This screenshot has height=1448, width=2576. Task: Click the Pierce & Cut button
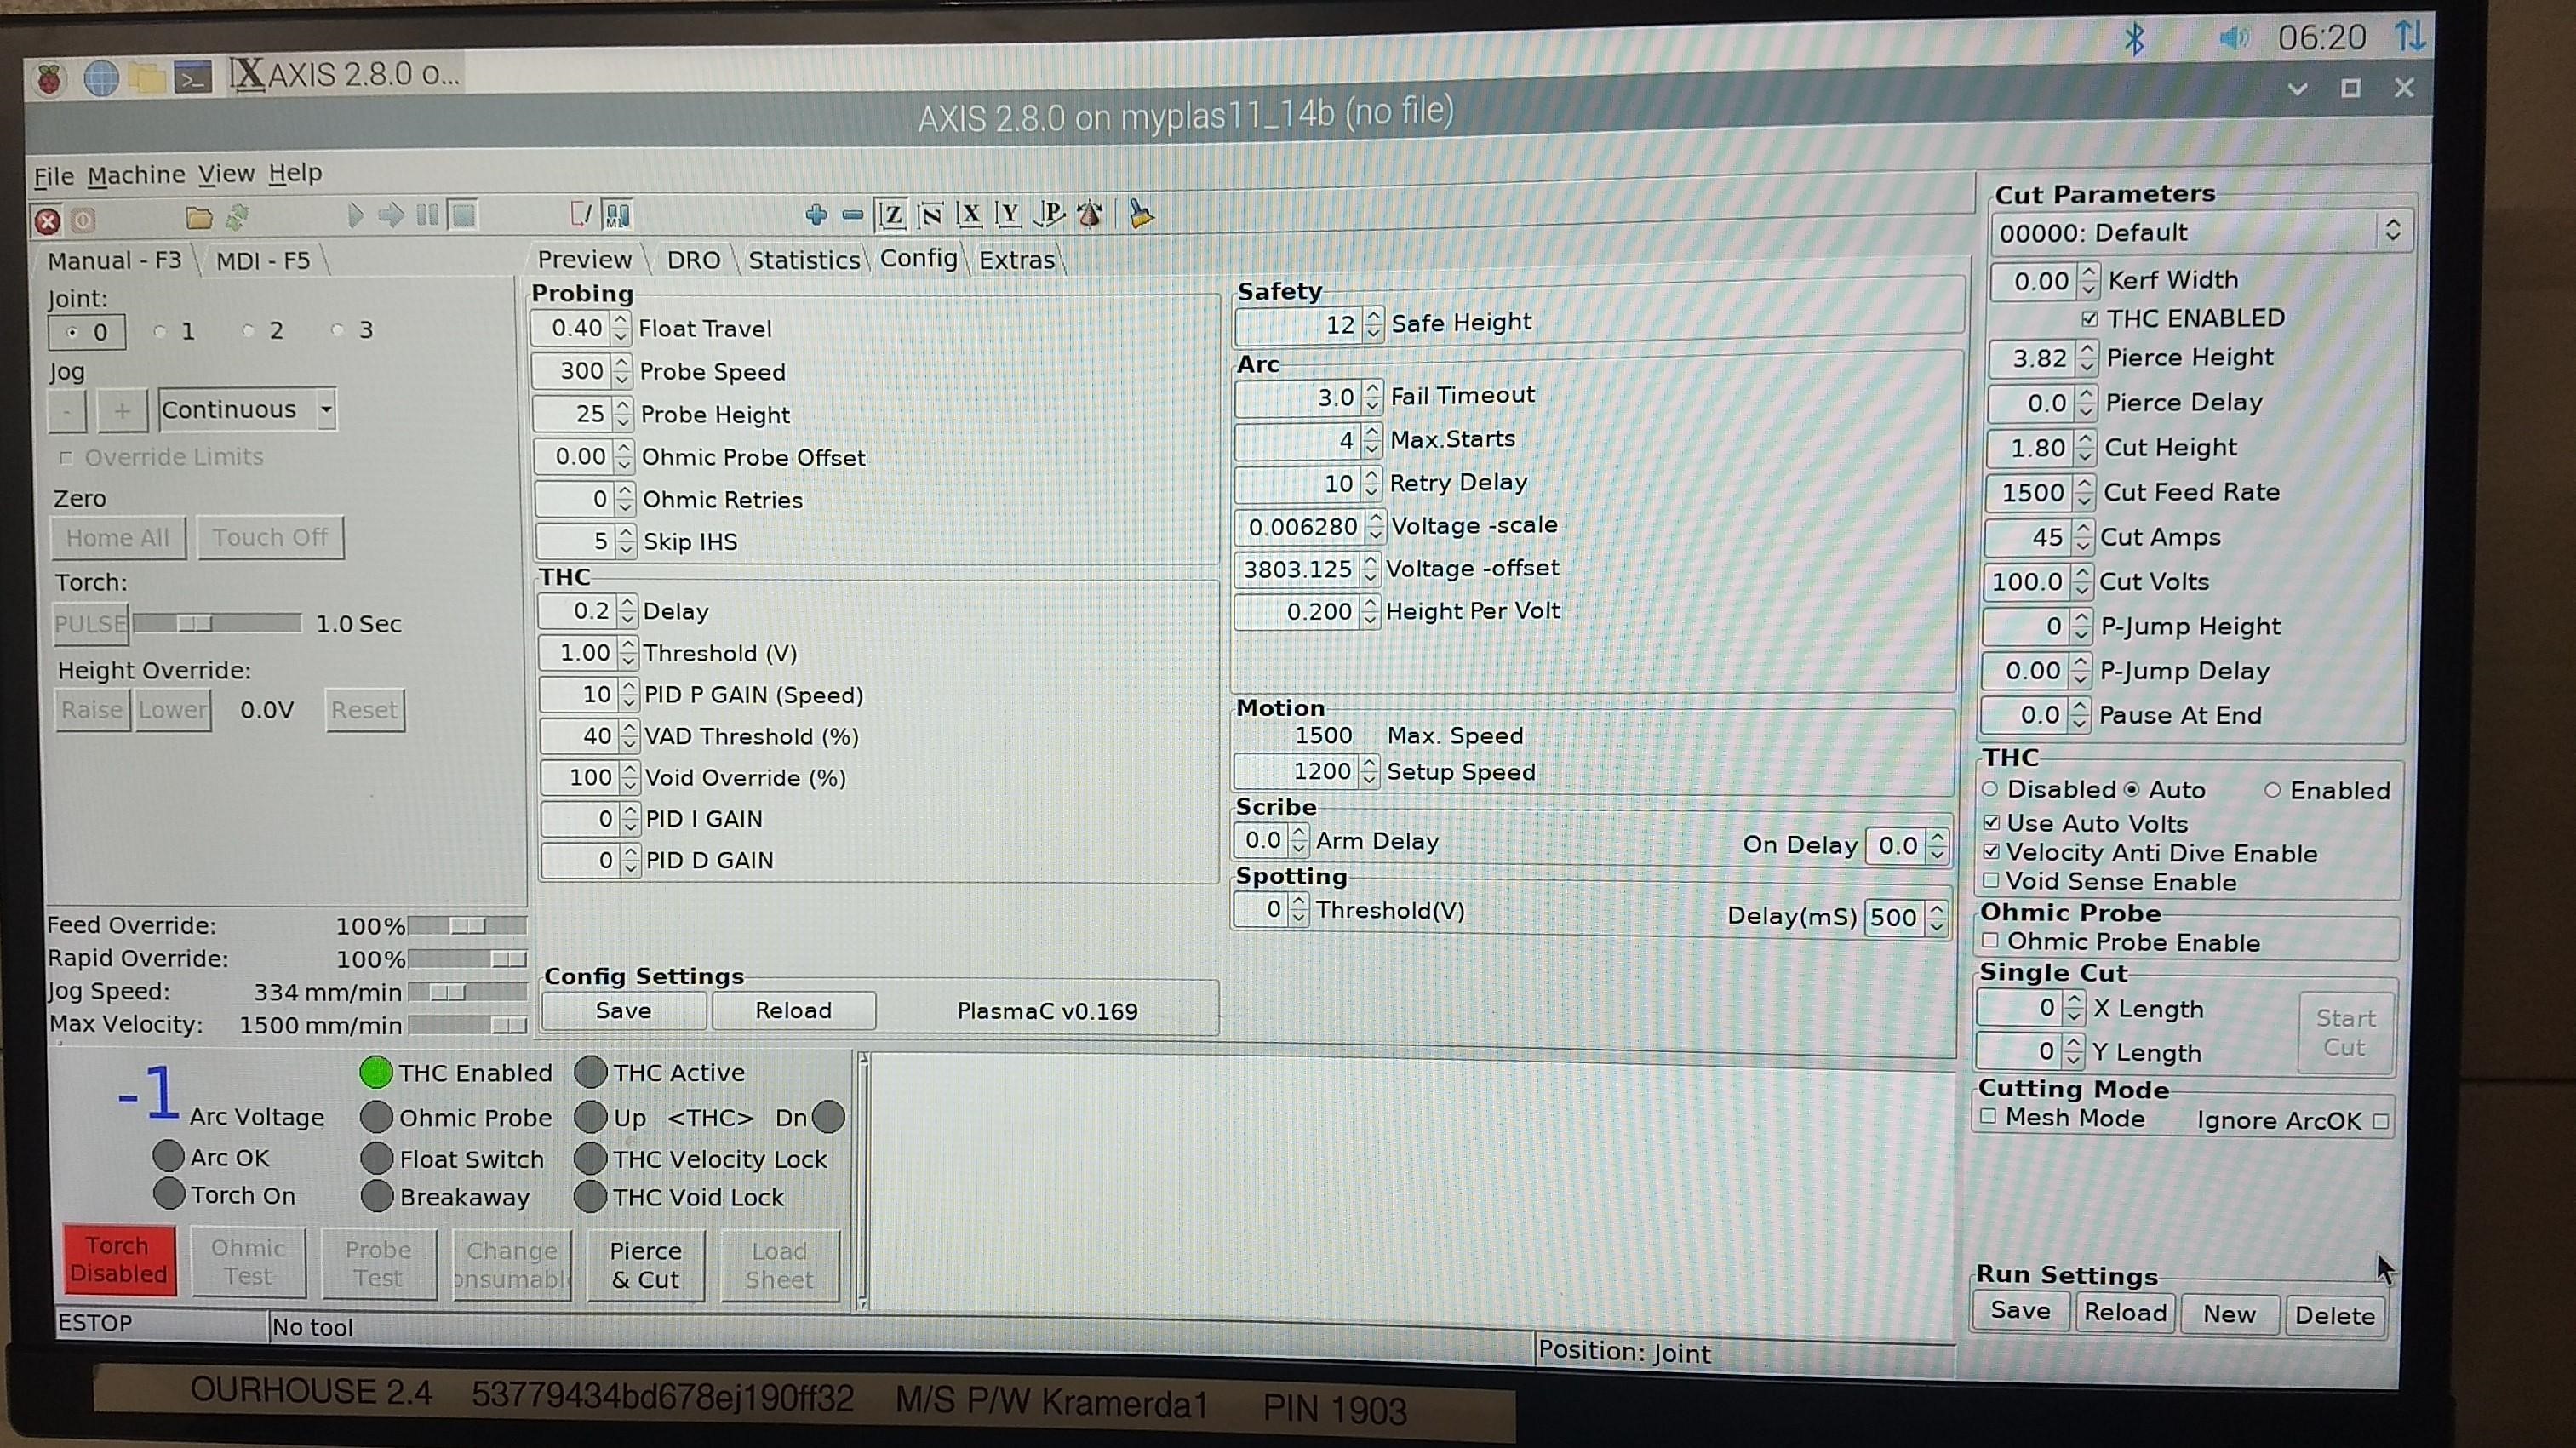tap(645, 1265)
